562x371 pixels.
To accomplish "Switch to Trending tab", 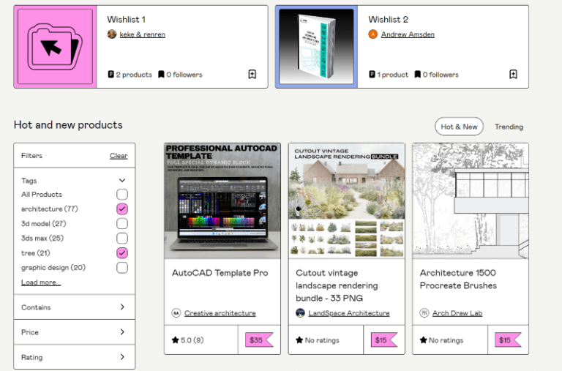I will (509, 127).
